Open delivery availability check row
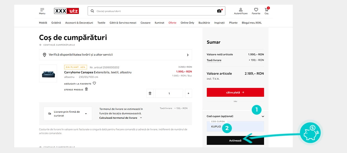Screen dimensions: 347x153 [115, 55]
